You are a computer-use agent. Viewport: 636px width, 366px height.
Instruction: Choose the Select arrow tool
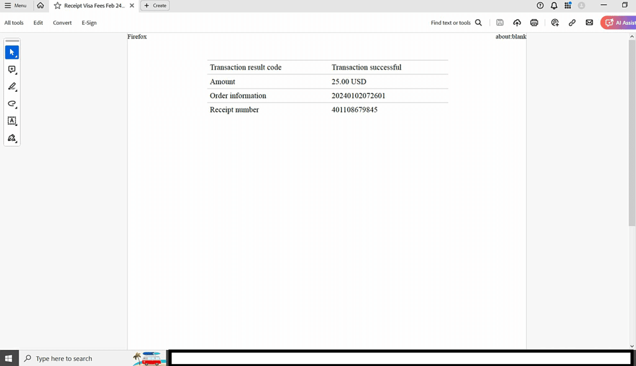[12, 53]
